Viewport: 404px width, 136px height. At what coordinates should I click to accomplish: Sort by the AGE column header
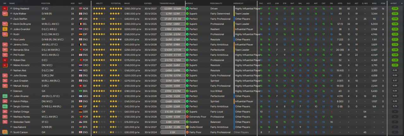pyautogui.click(x=73, y=3)
